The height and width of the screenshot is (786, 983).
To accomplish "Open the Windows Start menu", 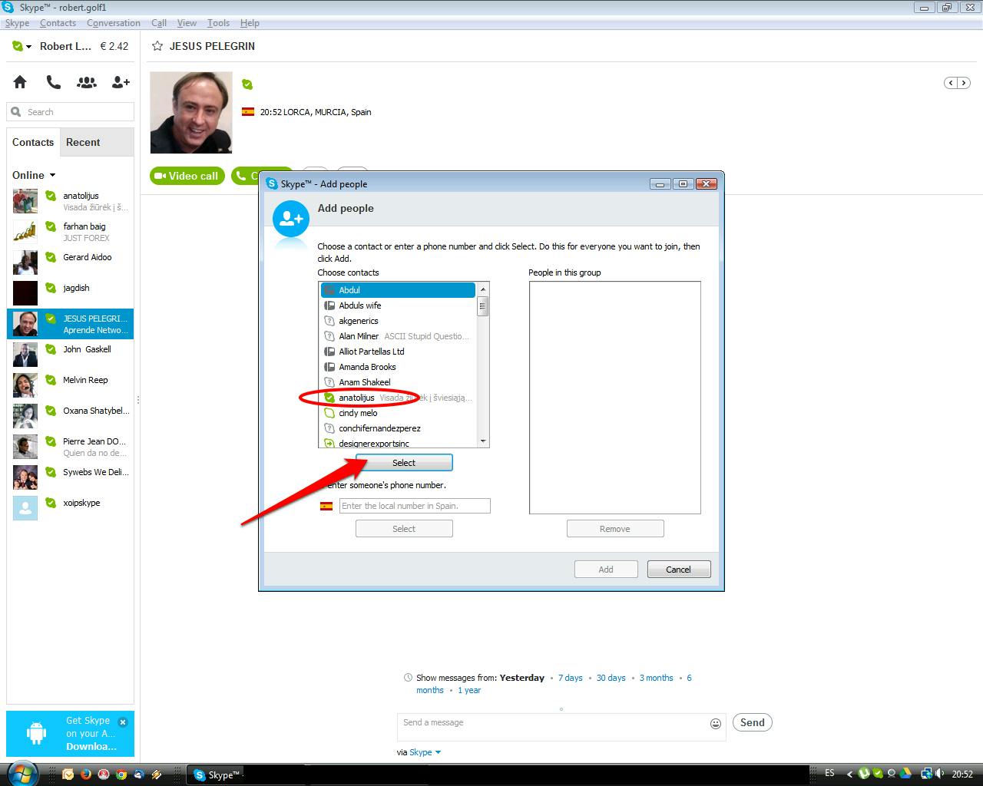I will (x=21, y=774).
